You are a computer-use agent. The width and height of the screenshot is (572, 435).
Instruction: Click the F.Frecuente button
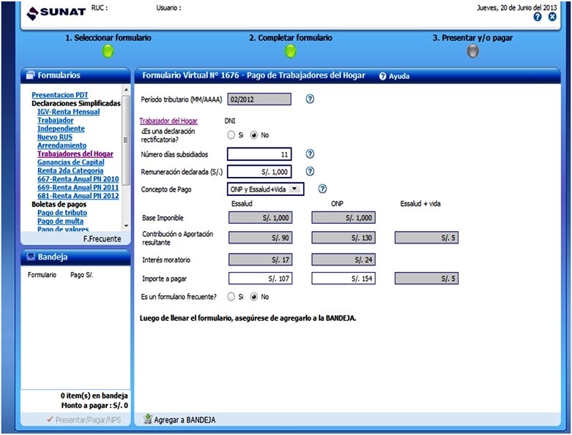[x=102, y=239]
